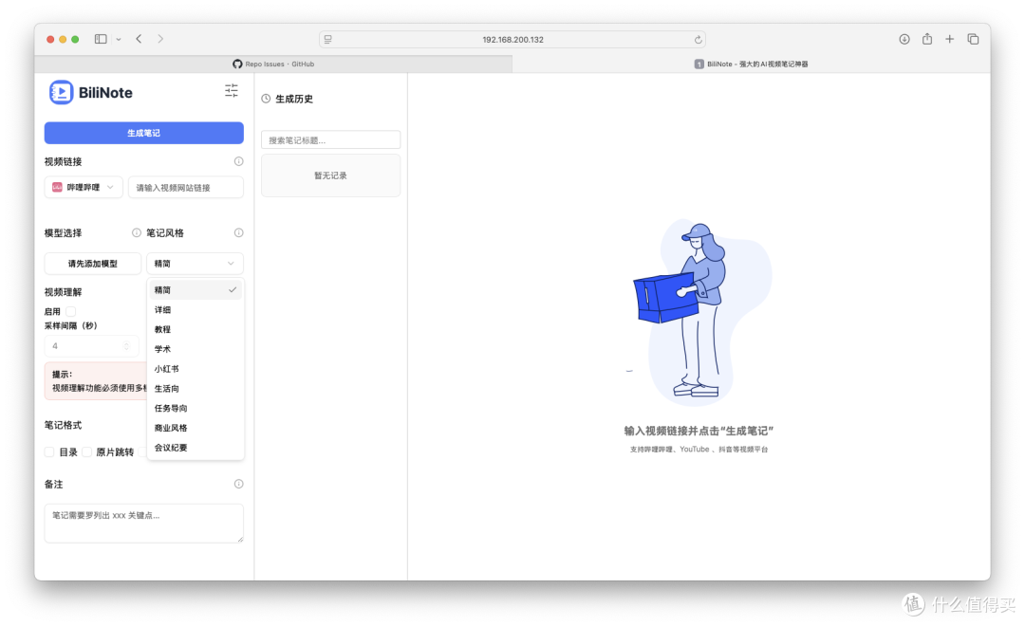The image size is (1025, 626).
Task: Open the settings sliders icon beside BiliNote
Action: pyautogui.click(x=232, y=91)
